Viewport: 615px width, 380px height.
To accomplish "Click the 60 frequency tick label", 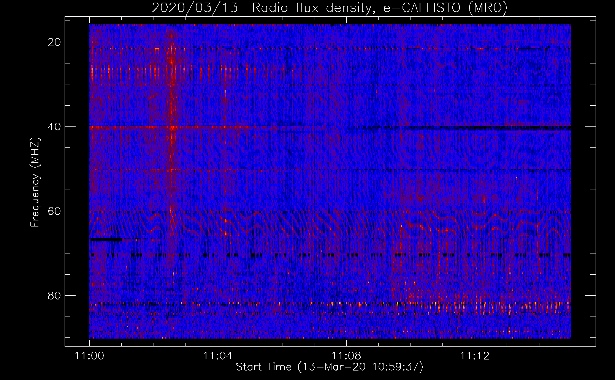I will [x=54, y=211].
